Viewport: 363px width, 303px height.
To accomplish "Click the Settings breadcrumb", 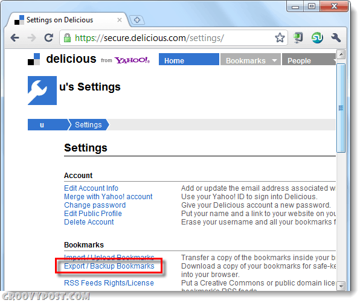I will point(88,125).
